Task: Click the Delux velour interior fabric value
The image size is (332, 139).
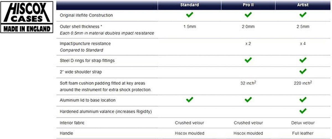Action: (x=303, y=123)
